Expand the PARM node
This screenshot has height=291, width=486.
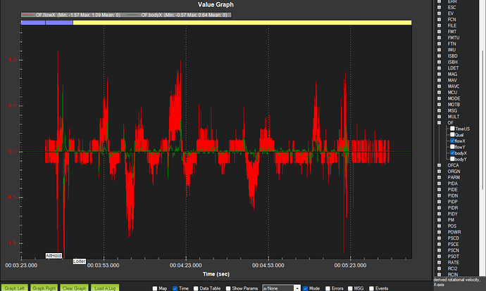tap(440, 177)
